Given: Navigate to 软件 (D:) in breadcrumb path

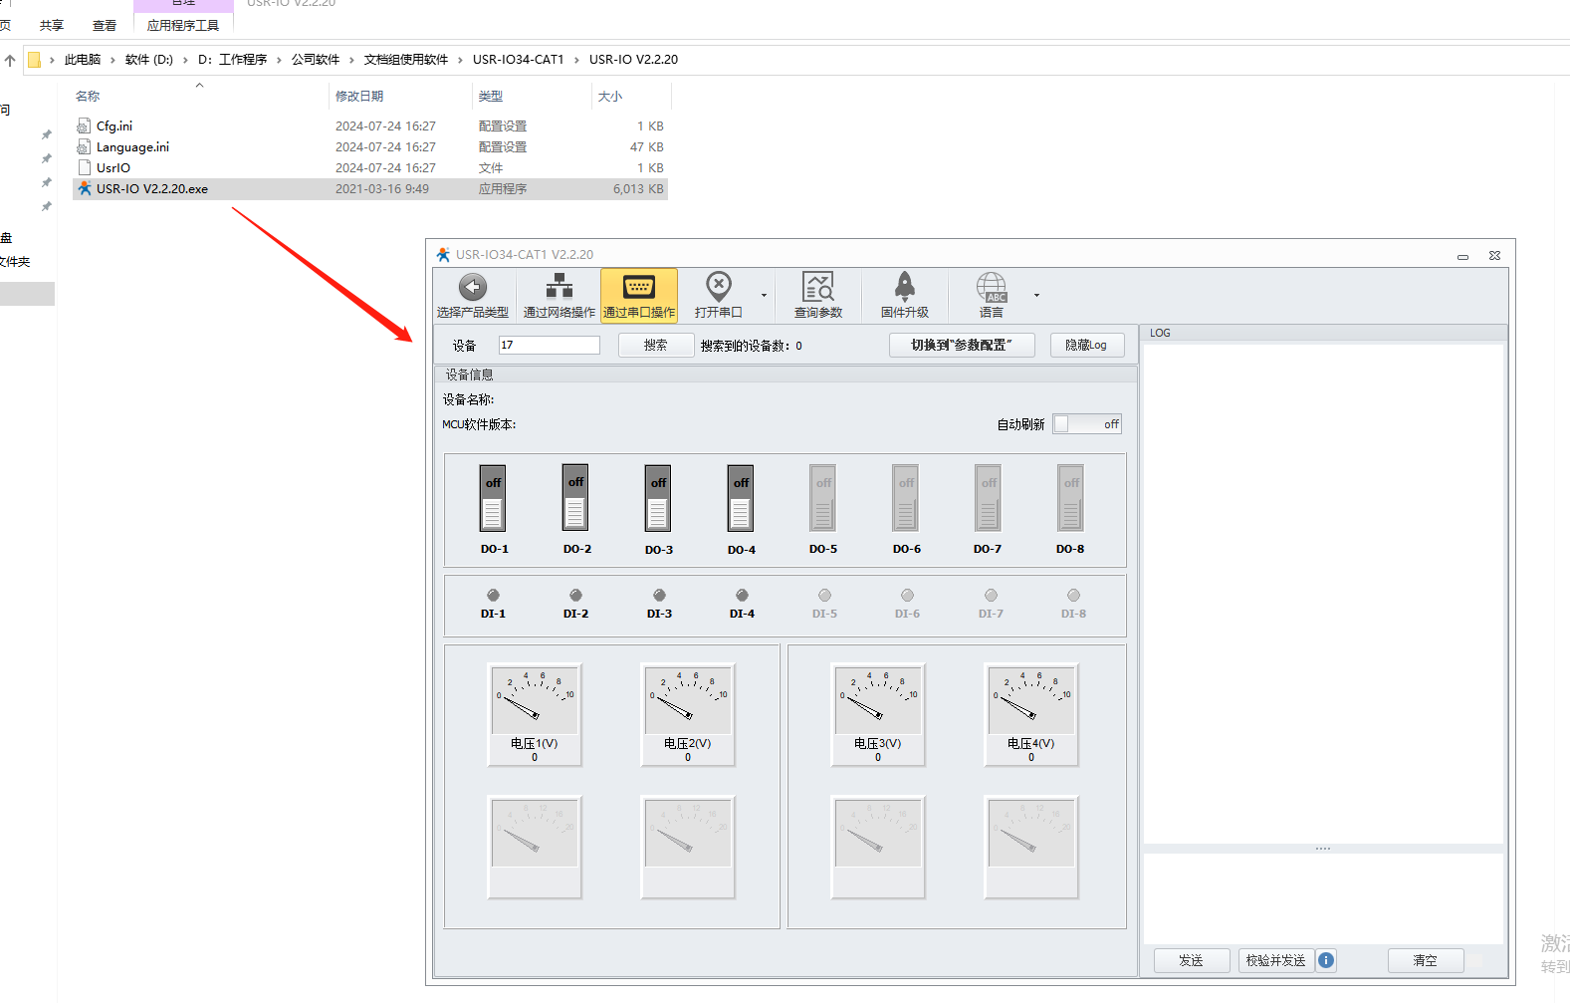Looking at the screenshot, I should point(149,60).
